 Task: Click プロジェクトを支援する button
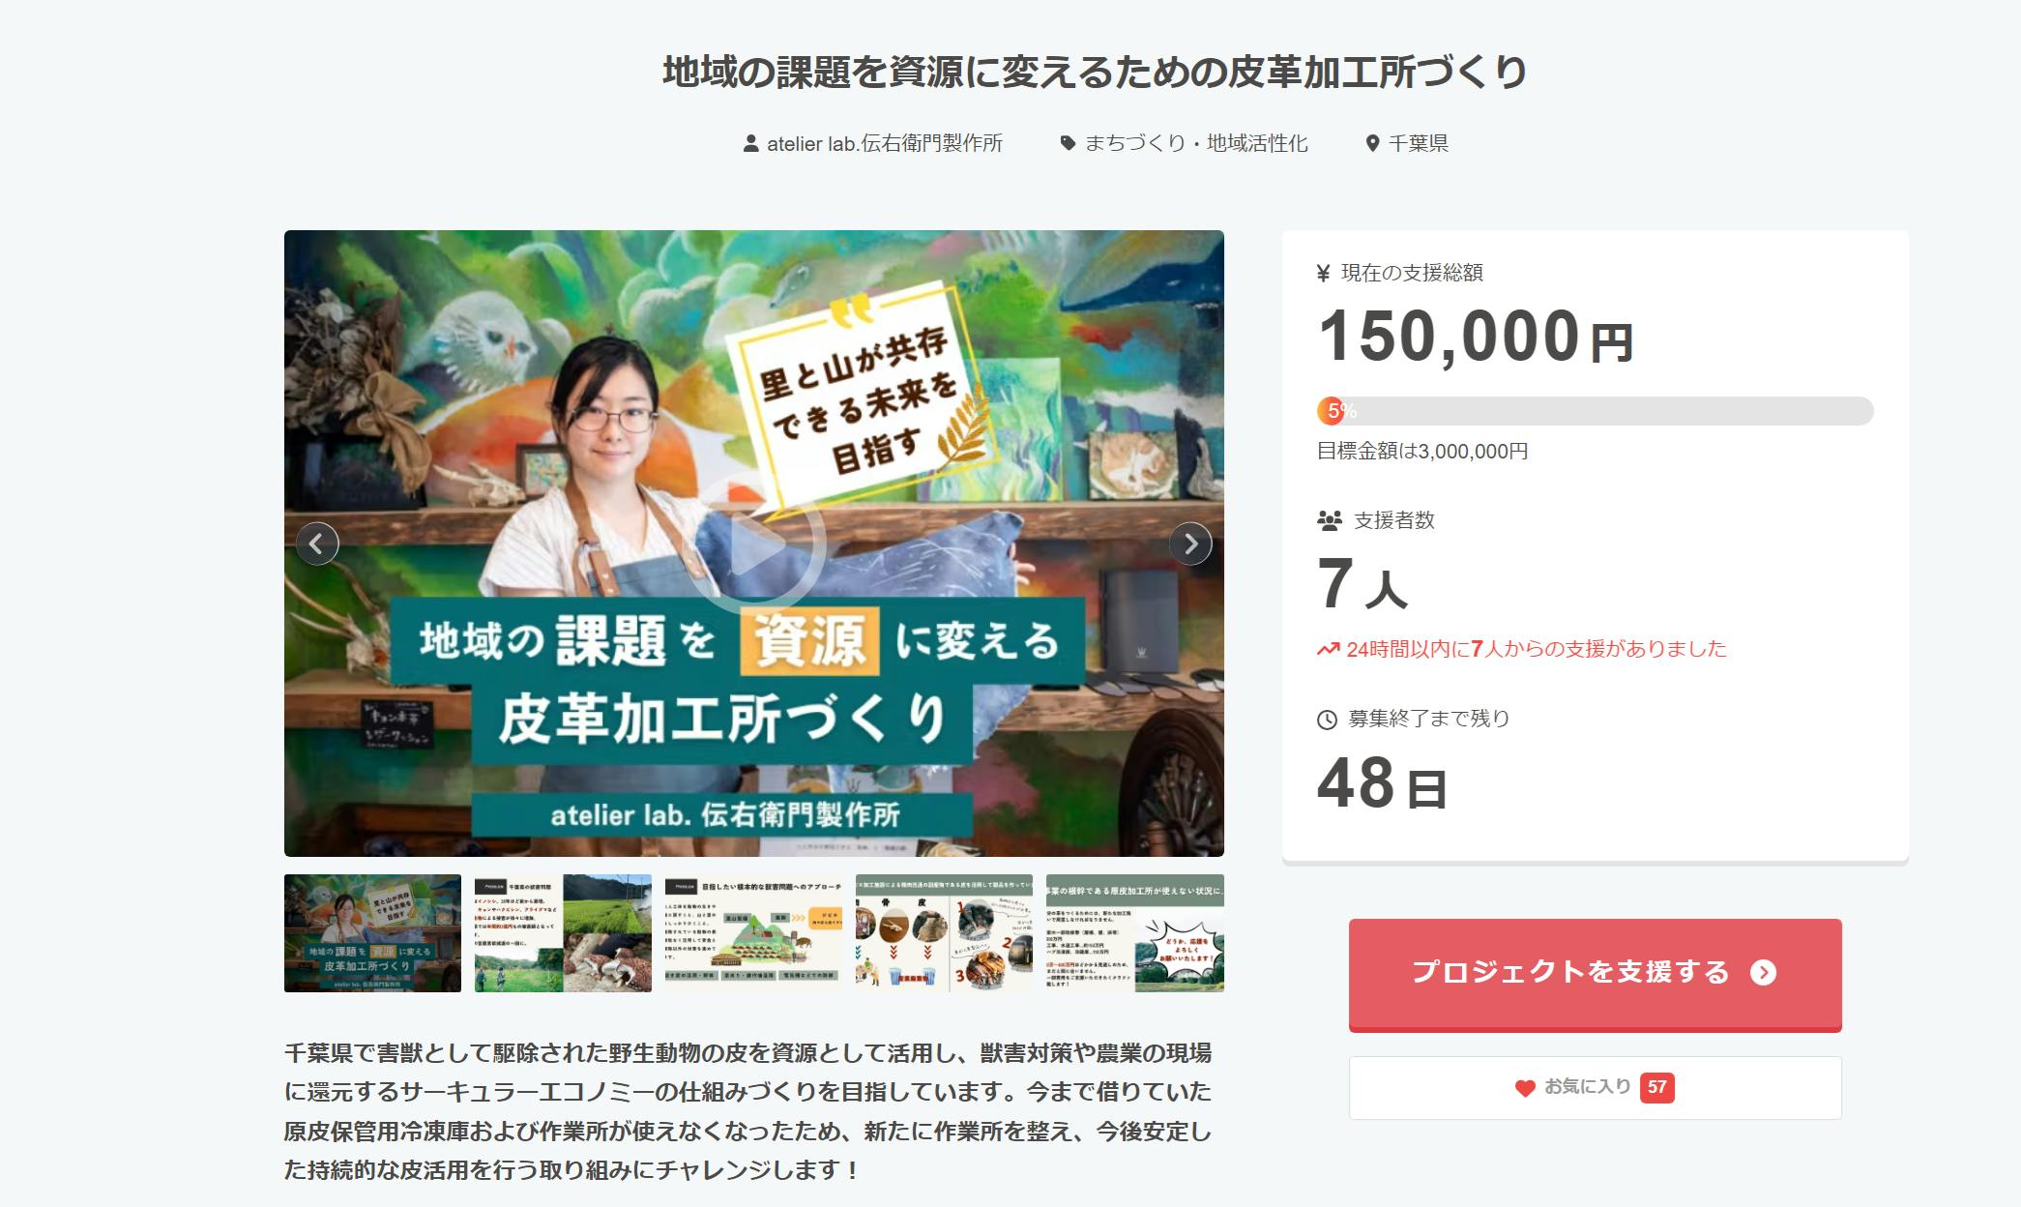(x=1595, y=974)
